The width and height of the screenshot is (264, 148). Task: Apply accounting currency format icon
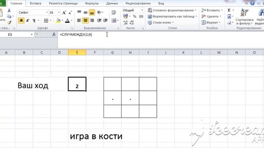[x=125, y=16]
